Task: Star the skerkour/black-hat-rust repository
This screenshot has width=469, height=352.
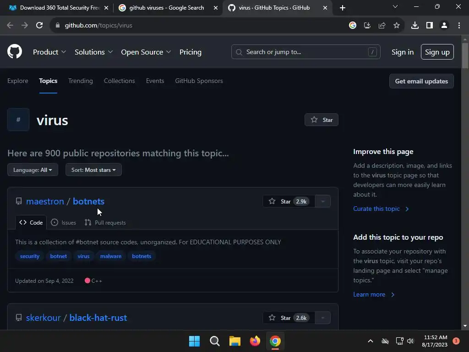Action: coord(289,318)
